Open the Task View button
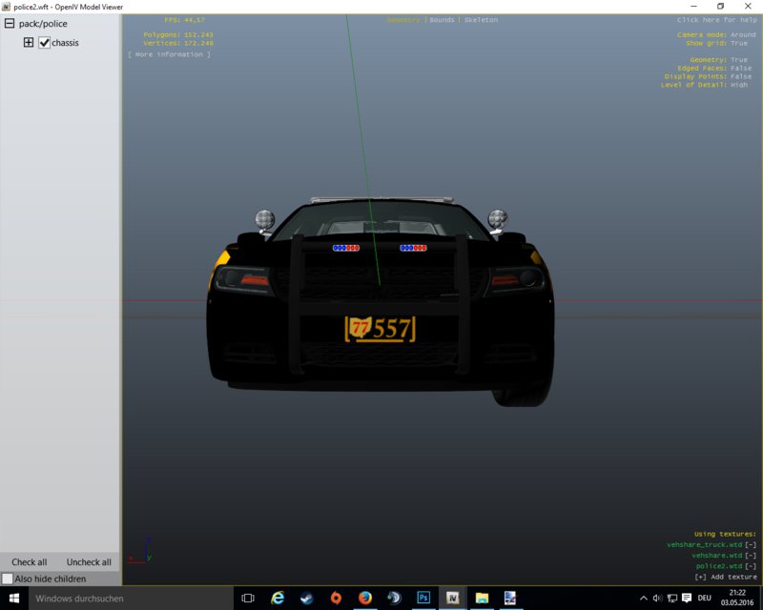 point(248,598)
